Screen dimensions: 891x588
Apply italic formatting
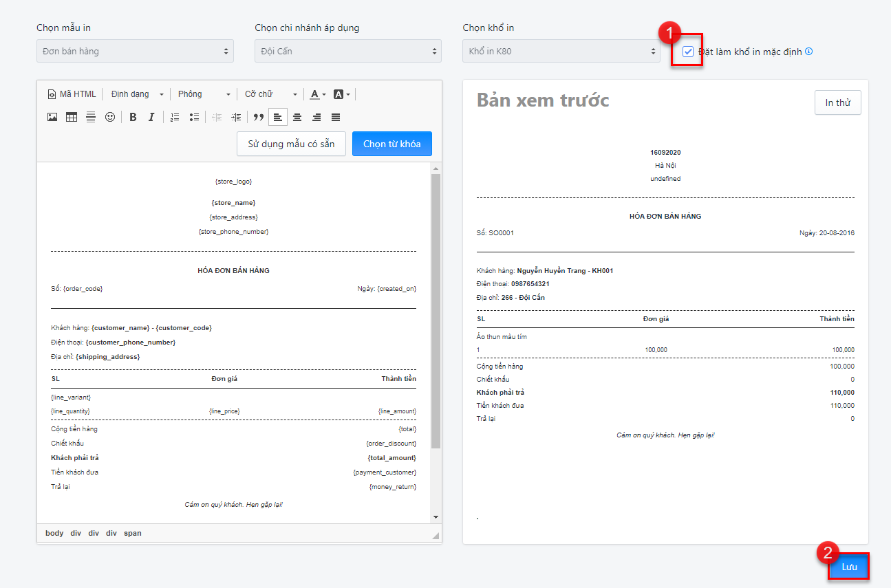pos(151,117)
